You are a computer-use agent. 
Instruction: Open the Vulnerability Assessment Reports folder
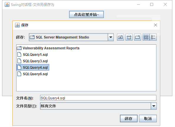(x=48, y=48)
